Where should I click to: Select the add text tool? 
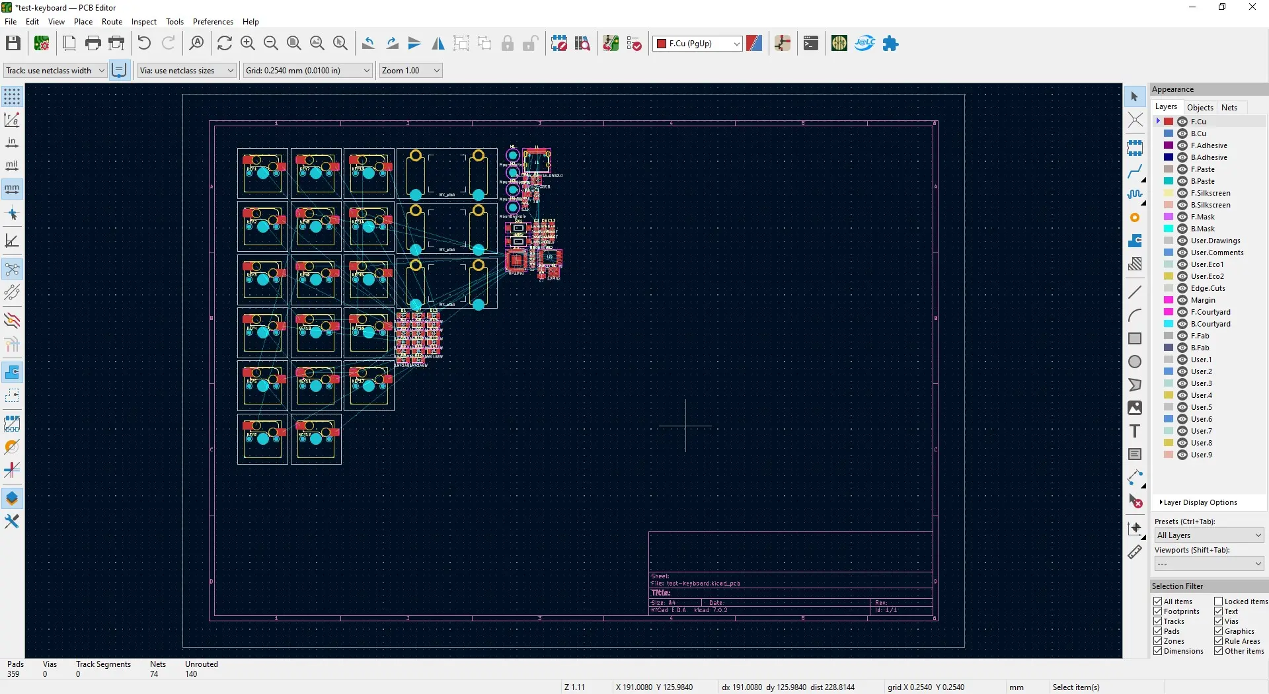[x=1135, y=431]
